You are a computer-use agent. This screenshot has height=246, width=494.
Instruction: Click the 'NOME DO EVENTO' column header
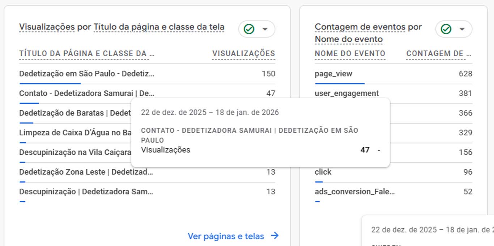350,54
